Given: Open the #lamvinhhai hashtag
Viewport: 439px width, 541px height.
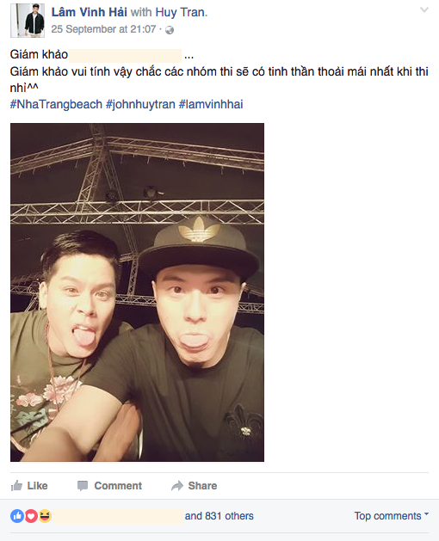Looking at the screenshot, I should pyautogui.click(x=211, y=104).
